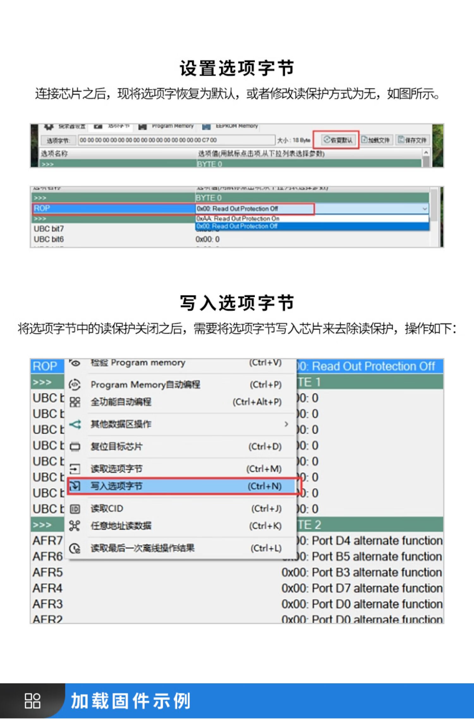The width and height of the screenshot is (474, 719).
Task: Select the ROP row beside the open dropdown
Action: (x=114, y=208)
